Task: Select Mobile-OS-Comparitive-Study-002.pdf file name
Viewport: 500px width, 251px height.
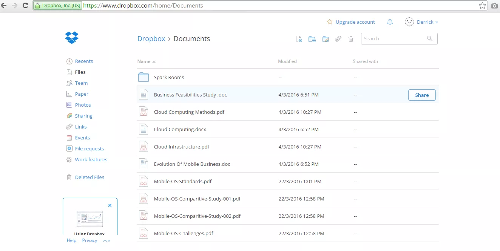Action: pyautogui.click(x=197, y=216)
